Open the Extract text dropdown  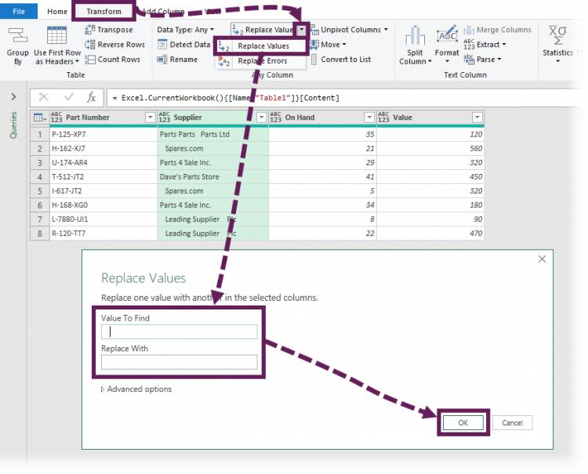point(485,45)
